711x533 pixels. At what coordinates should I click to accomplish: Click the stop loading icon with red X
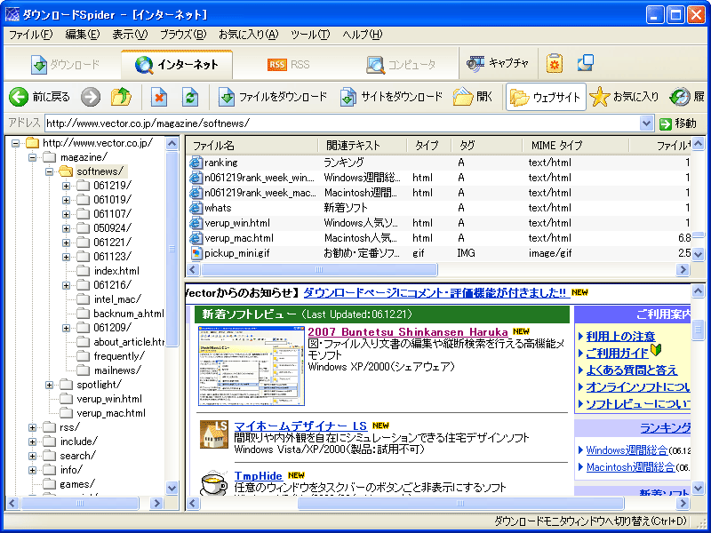coord(159,97)
